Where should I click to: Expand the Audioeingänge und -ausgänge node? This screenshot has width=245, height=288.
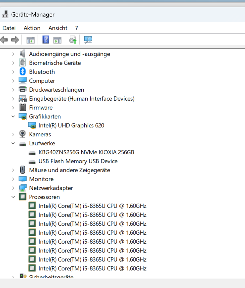[13, 54]
